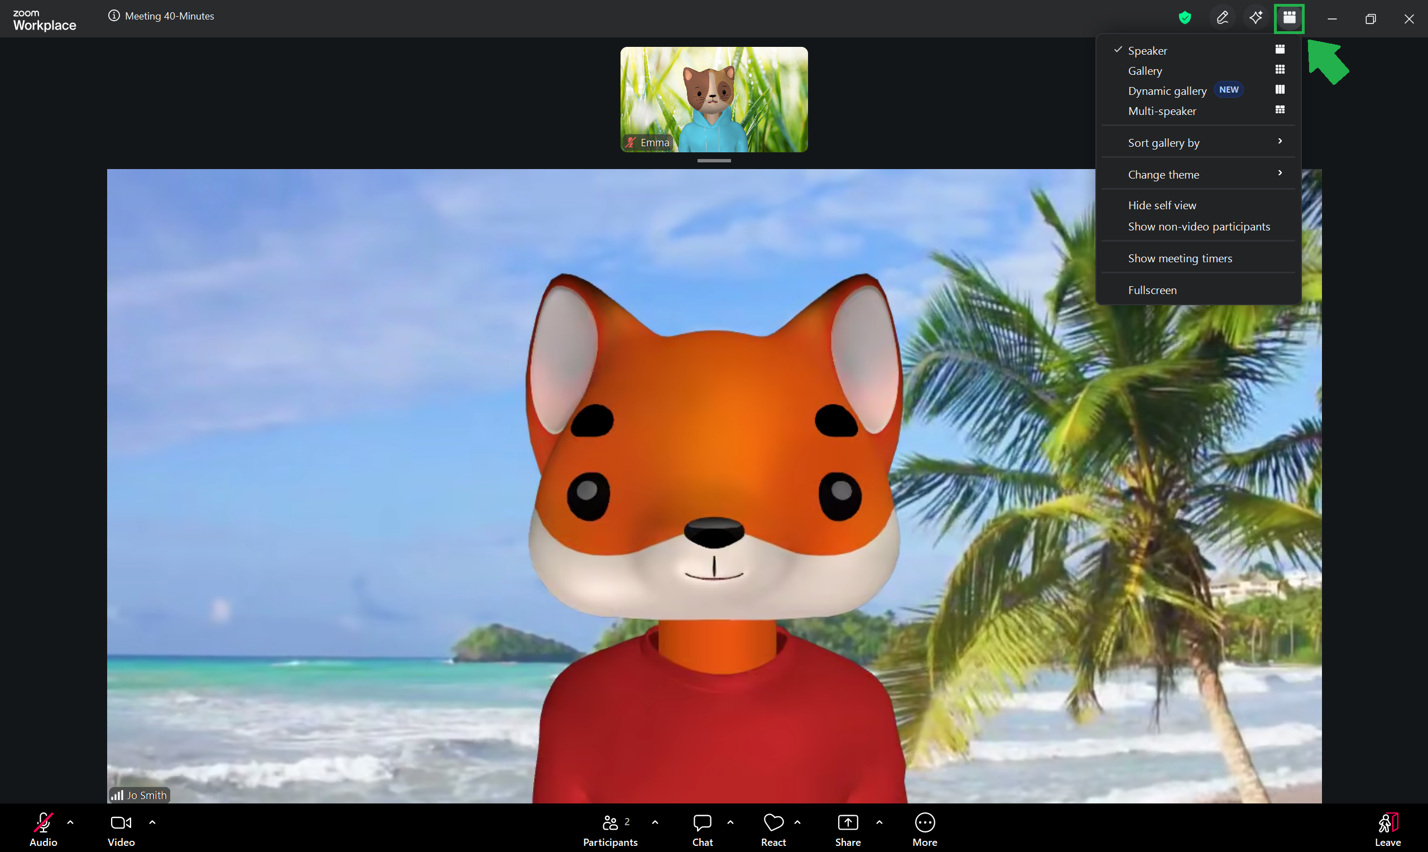Choose Show meeting timers
Image resolution: width=1428 pixels, height=852 pixels.
(1198, 258)
